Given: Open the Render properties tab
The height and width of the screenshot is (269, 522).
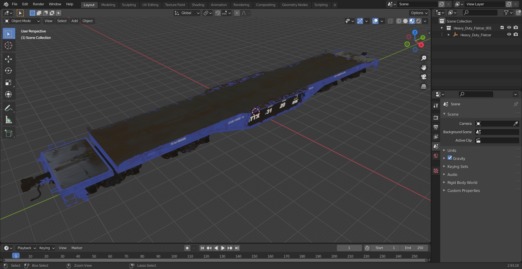Looking at the screenshot, I should pyautogui.click(x=436, y=118).
